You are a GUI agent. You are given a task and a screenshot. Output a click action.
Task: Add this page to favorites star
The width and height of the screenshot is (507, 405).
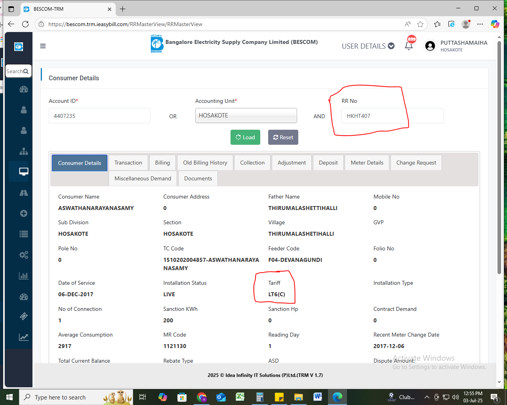coord(420,24)
